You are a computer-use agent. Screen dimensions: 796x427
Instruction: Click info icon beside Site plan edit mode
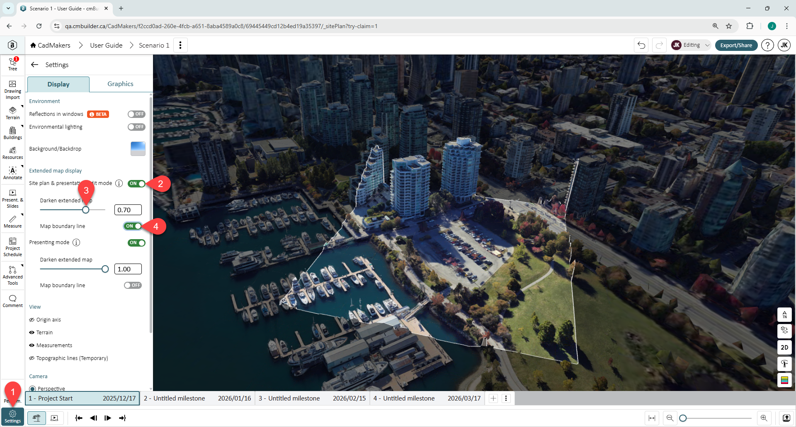[x=119, y=183]
